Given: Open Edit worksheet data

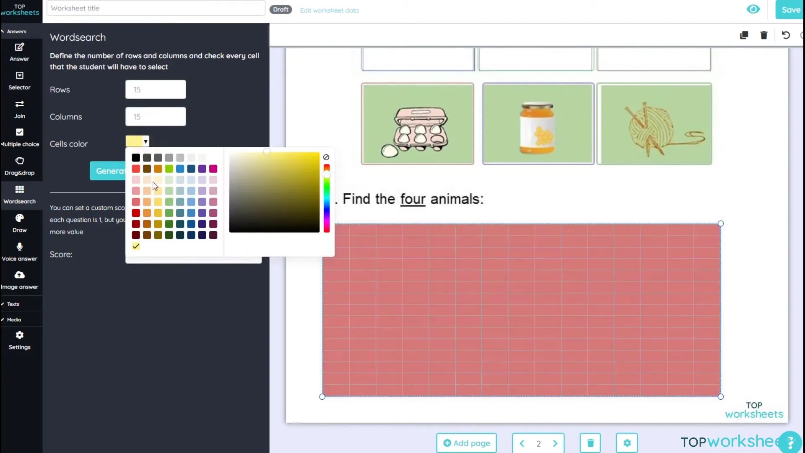Looking at the screenshot, I should pos(330,10).
